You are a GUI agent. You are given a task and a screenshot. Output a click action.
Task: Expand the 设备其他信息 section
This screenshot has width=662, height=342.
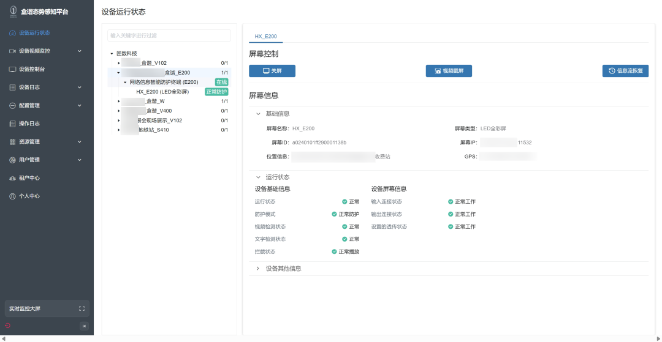[x=258, y=269]
